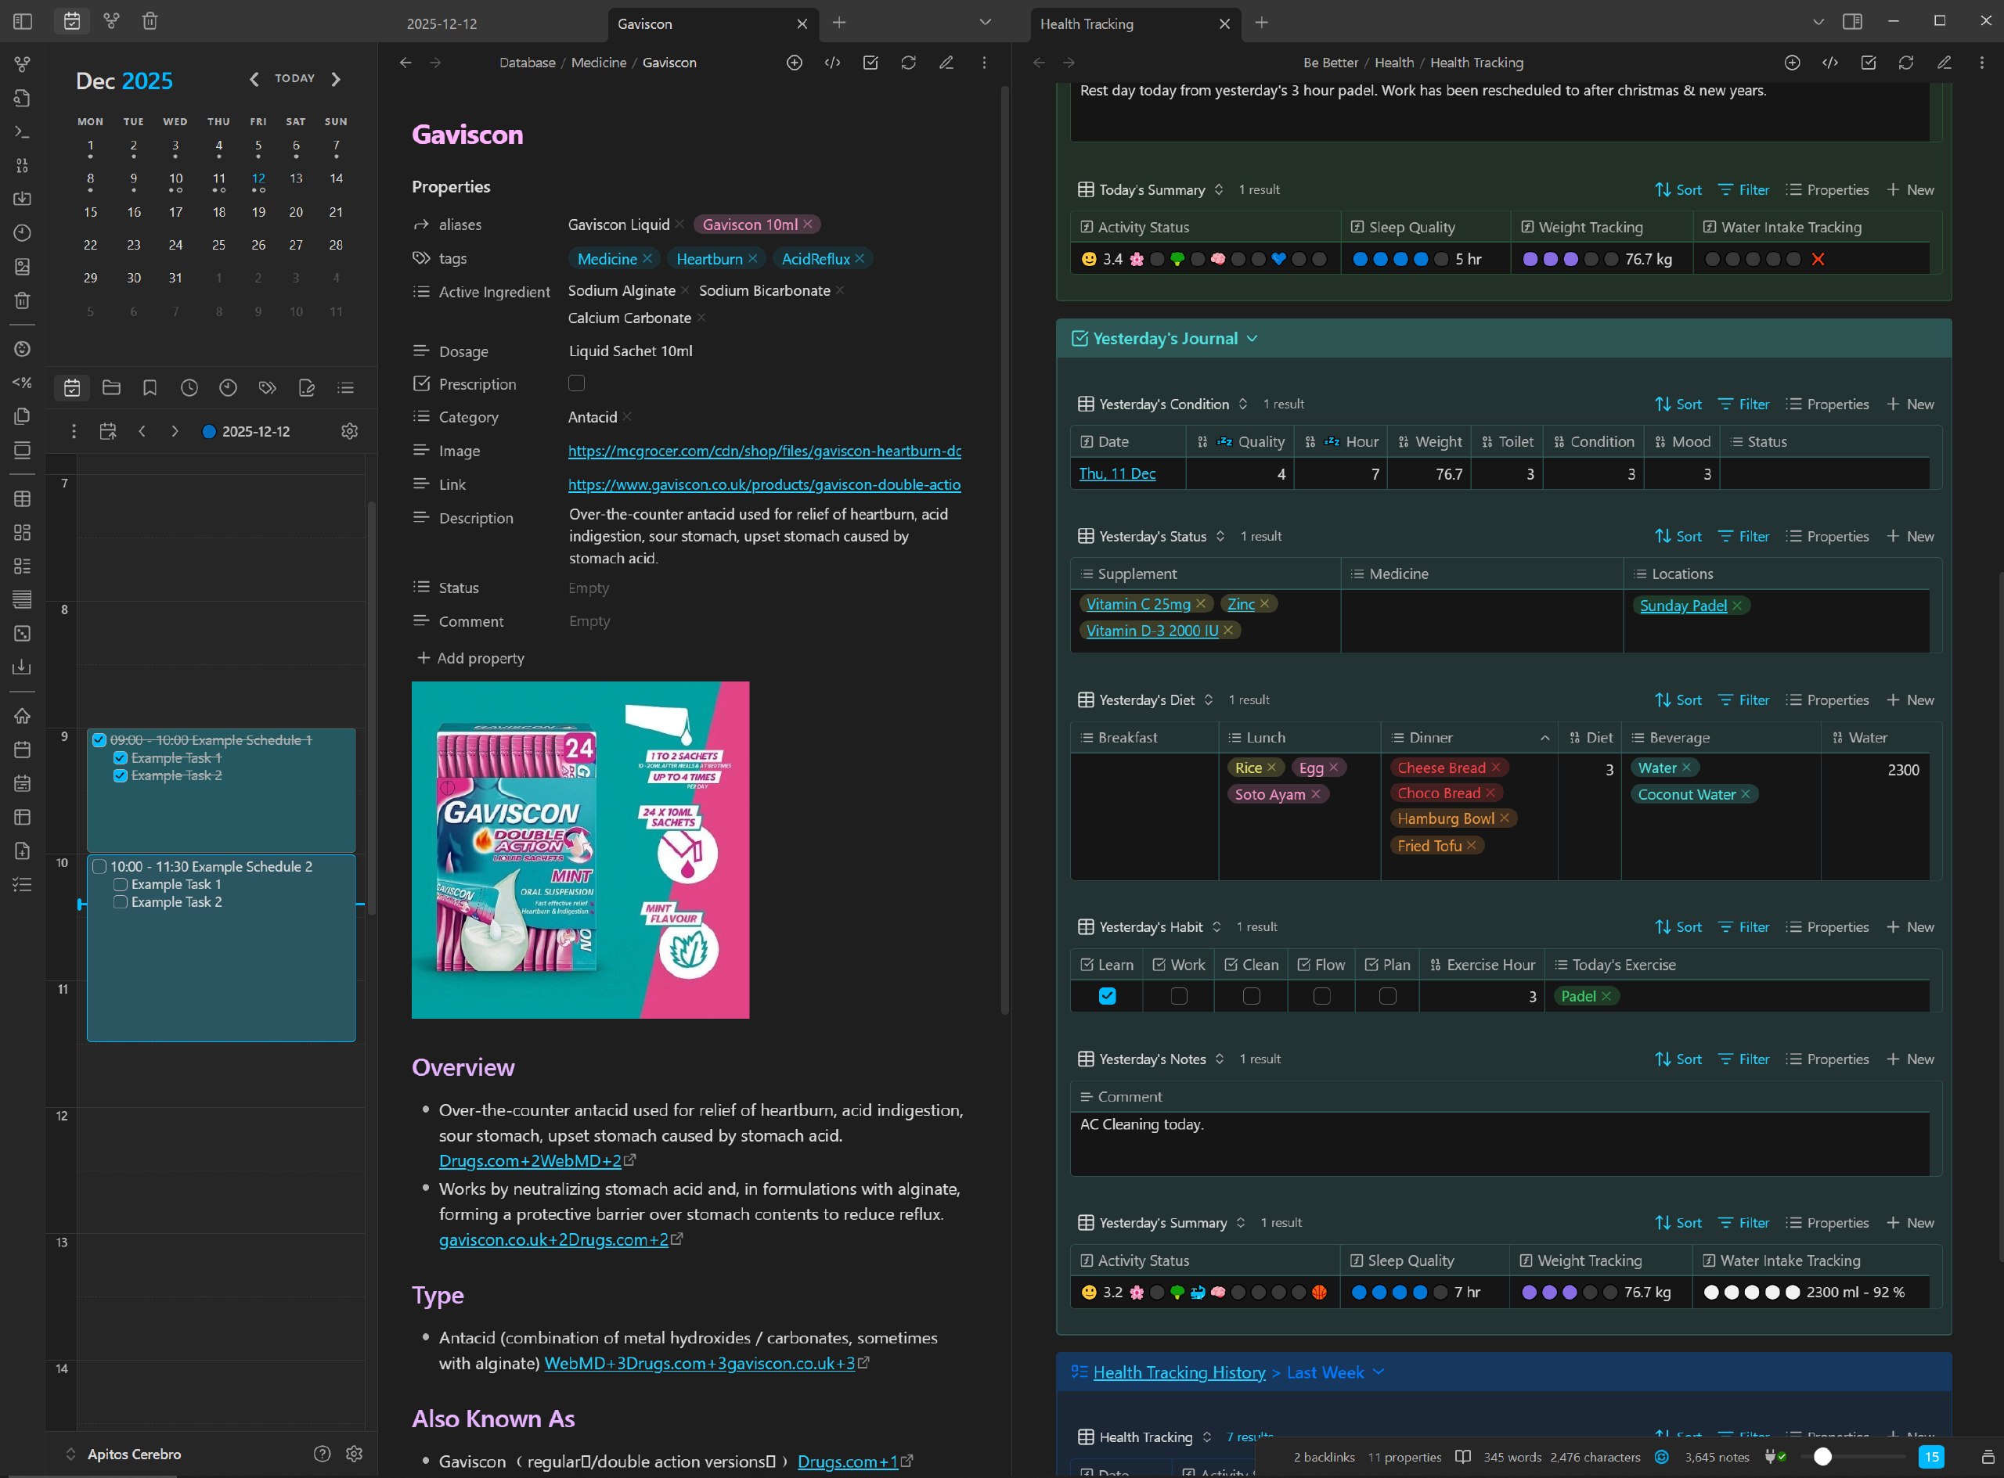The width and height of the screenshot is (2004, 1478).
Task: Jump to today with the TODAY button
Action: tap(294, 79)
